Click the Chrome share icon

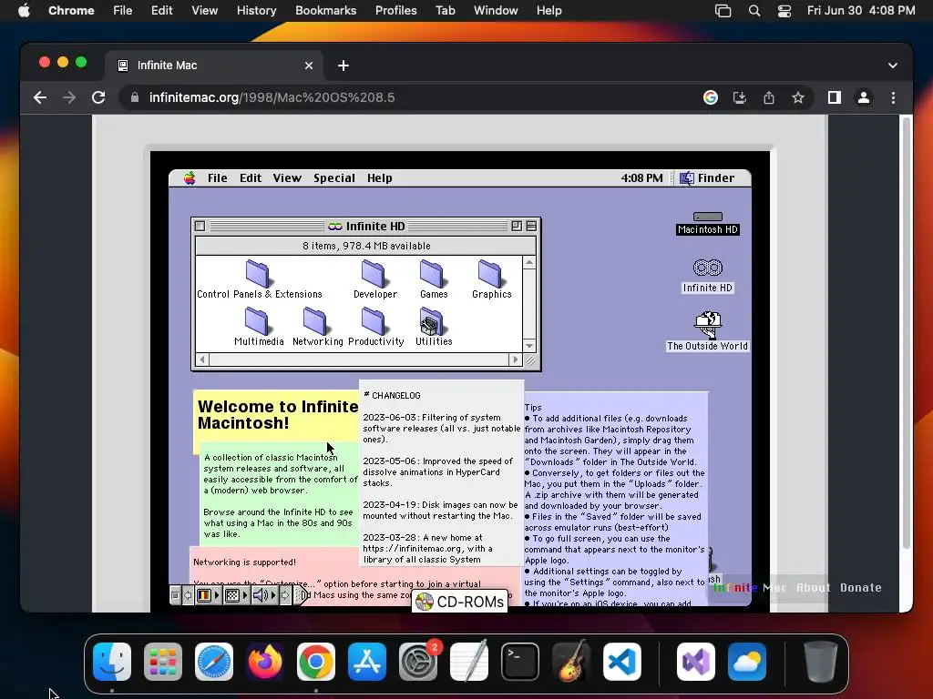(x=769, y=97)
